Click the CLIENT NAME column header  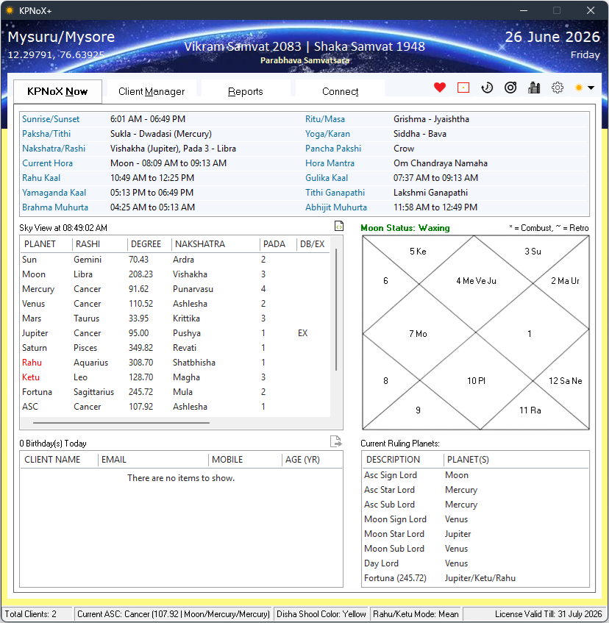59,460
